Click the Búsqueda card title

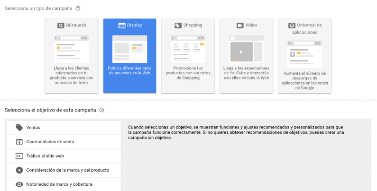tap(76, 25)
